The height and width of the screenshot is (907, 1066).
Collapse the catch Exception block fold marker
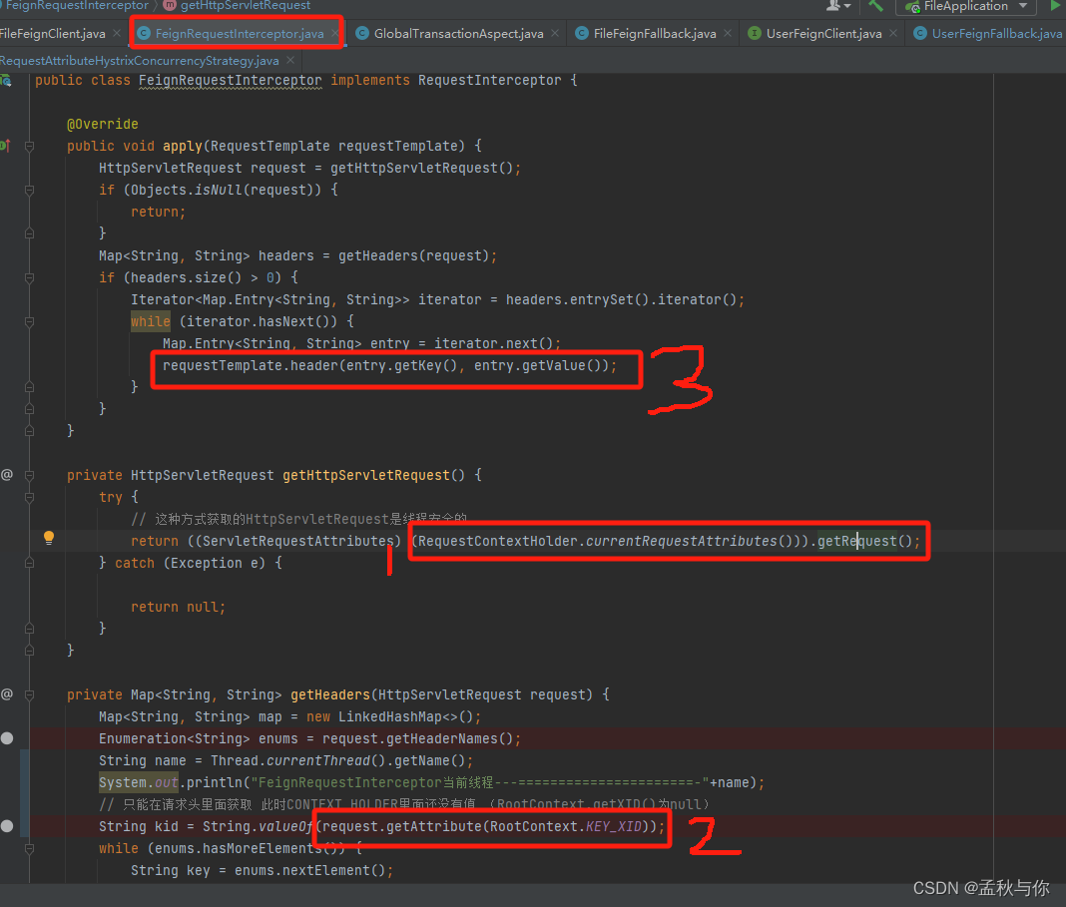point(29,563)
